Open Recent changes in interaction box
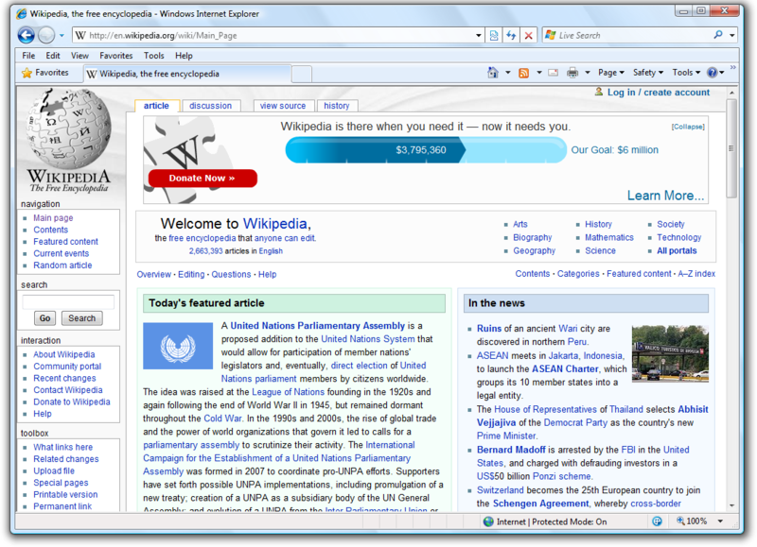 click(64, 378)
